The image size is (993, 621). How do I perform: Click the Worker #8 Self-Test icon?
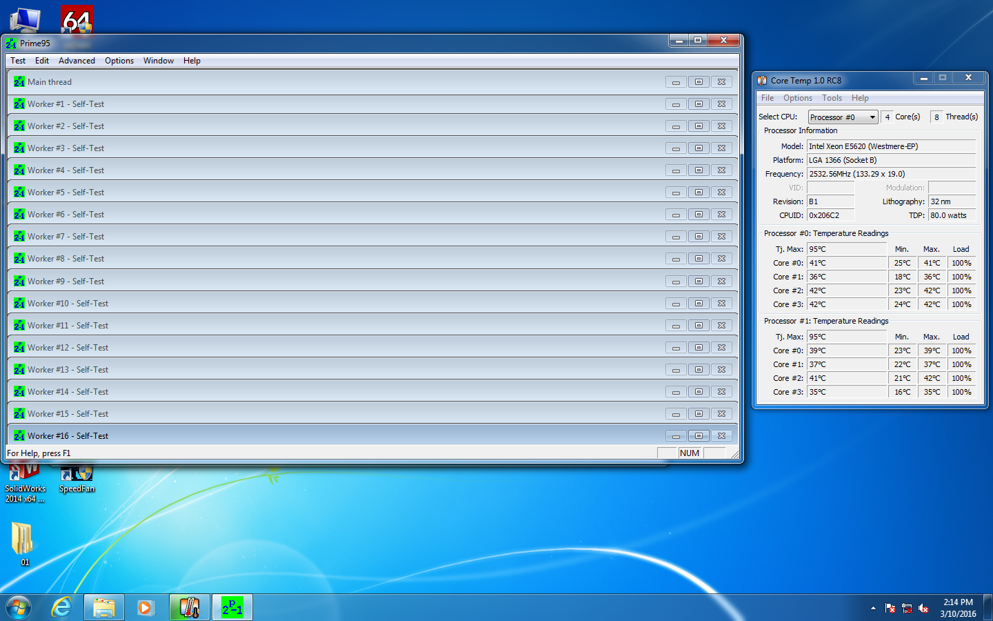19,259
